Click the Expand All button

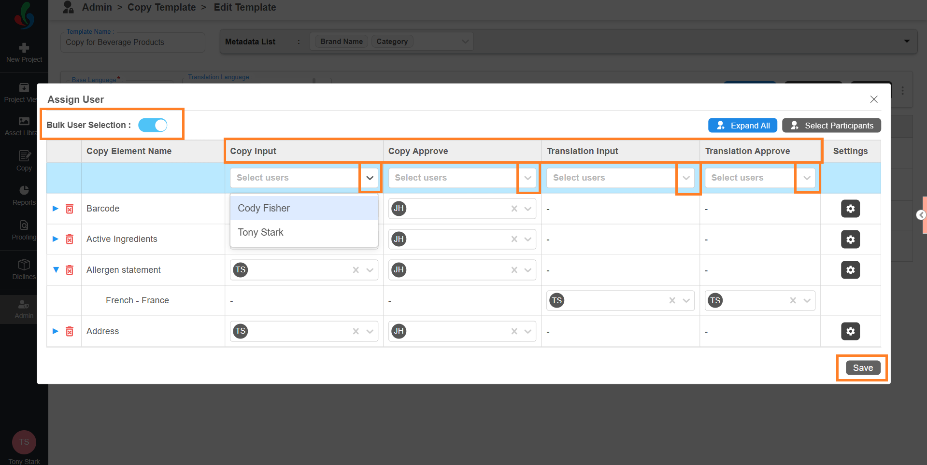(x=742, y=126)
